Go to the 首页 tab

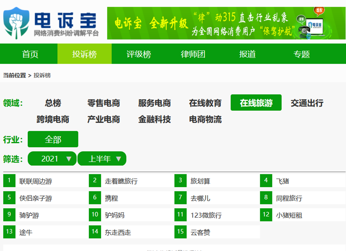point(30,54)
